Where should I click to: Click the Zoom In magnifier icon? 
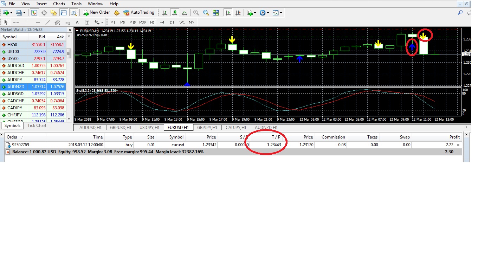coord(196,13)
